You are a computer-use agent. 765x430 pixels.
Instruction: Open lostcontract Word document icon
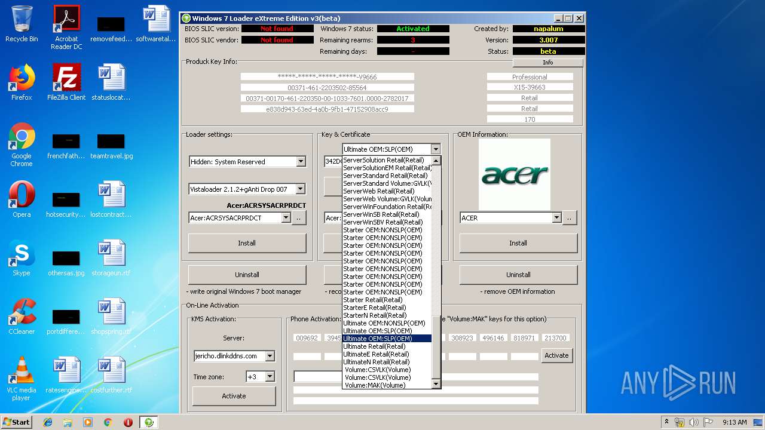pos(111,199)
